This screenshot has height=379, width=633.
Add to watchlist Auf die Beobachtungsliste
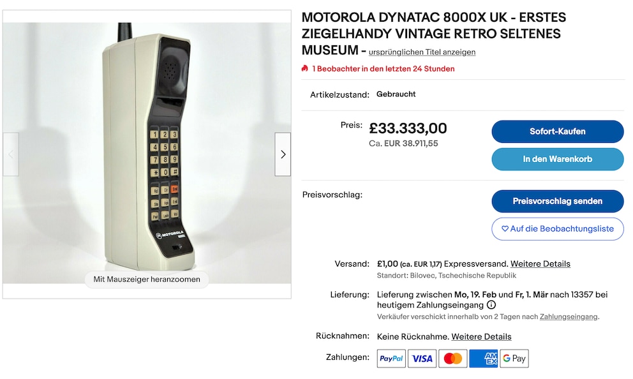(558, 229)
